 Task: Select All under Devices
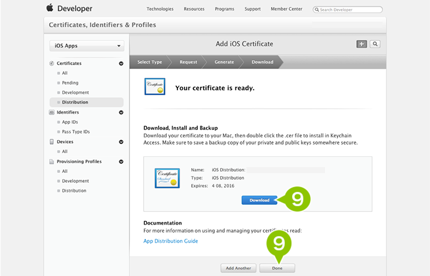point(65,151)
